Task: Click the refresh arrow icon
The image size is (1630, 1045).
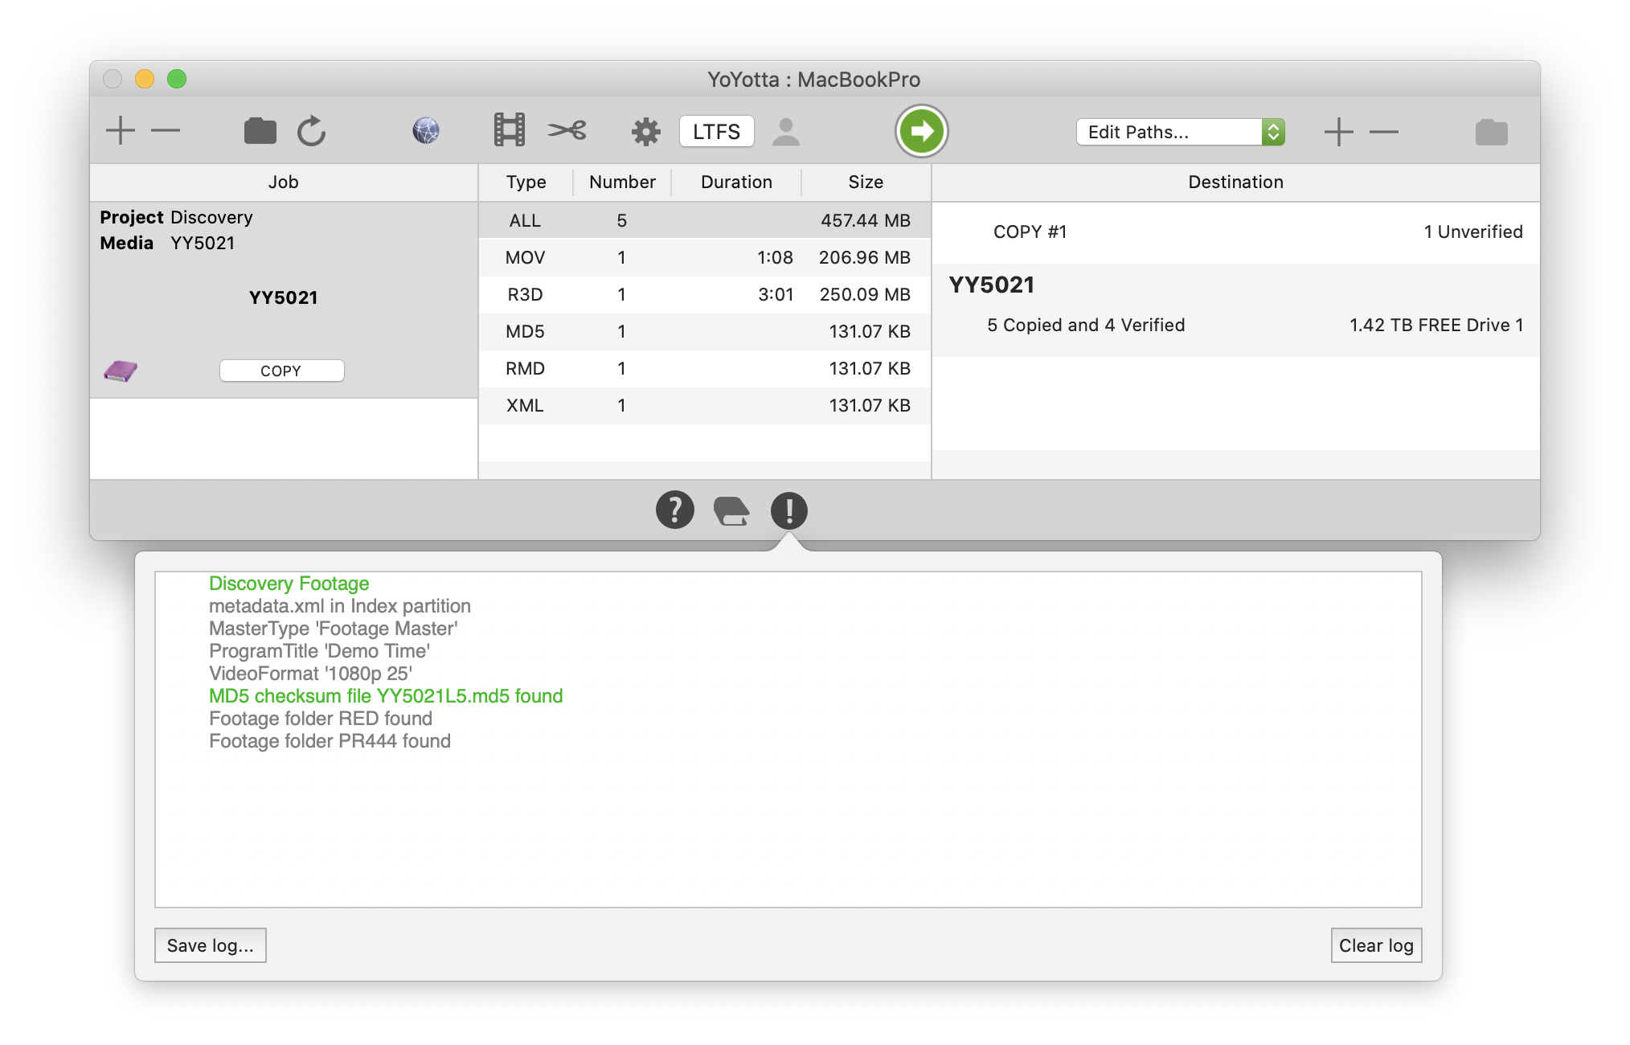Action: (x=312, y=131)
